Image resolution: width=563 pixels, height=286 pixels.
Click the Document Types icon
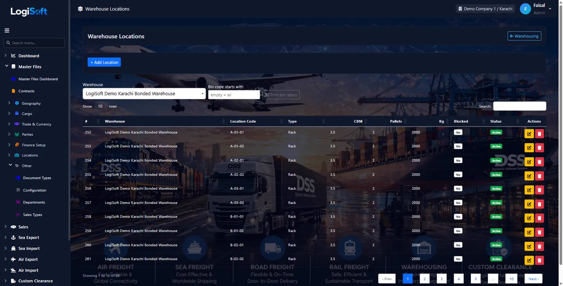tap(18, 178)
